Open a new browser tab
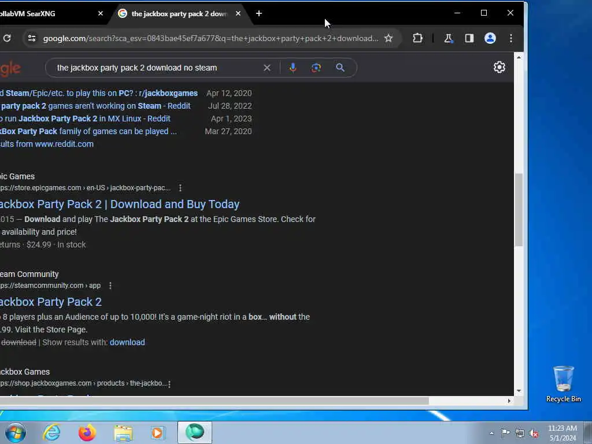592x444 pixels. (258, 14)
